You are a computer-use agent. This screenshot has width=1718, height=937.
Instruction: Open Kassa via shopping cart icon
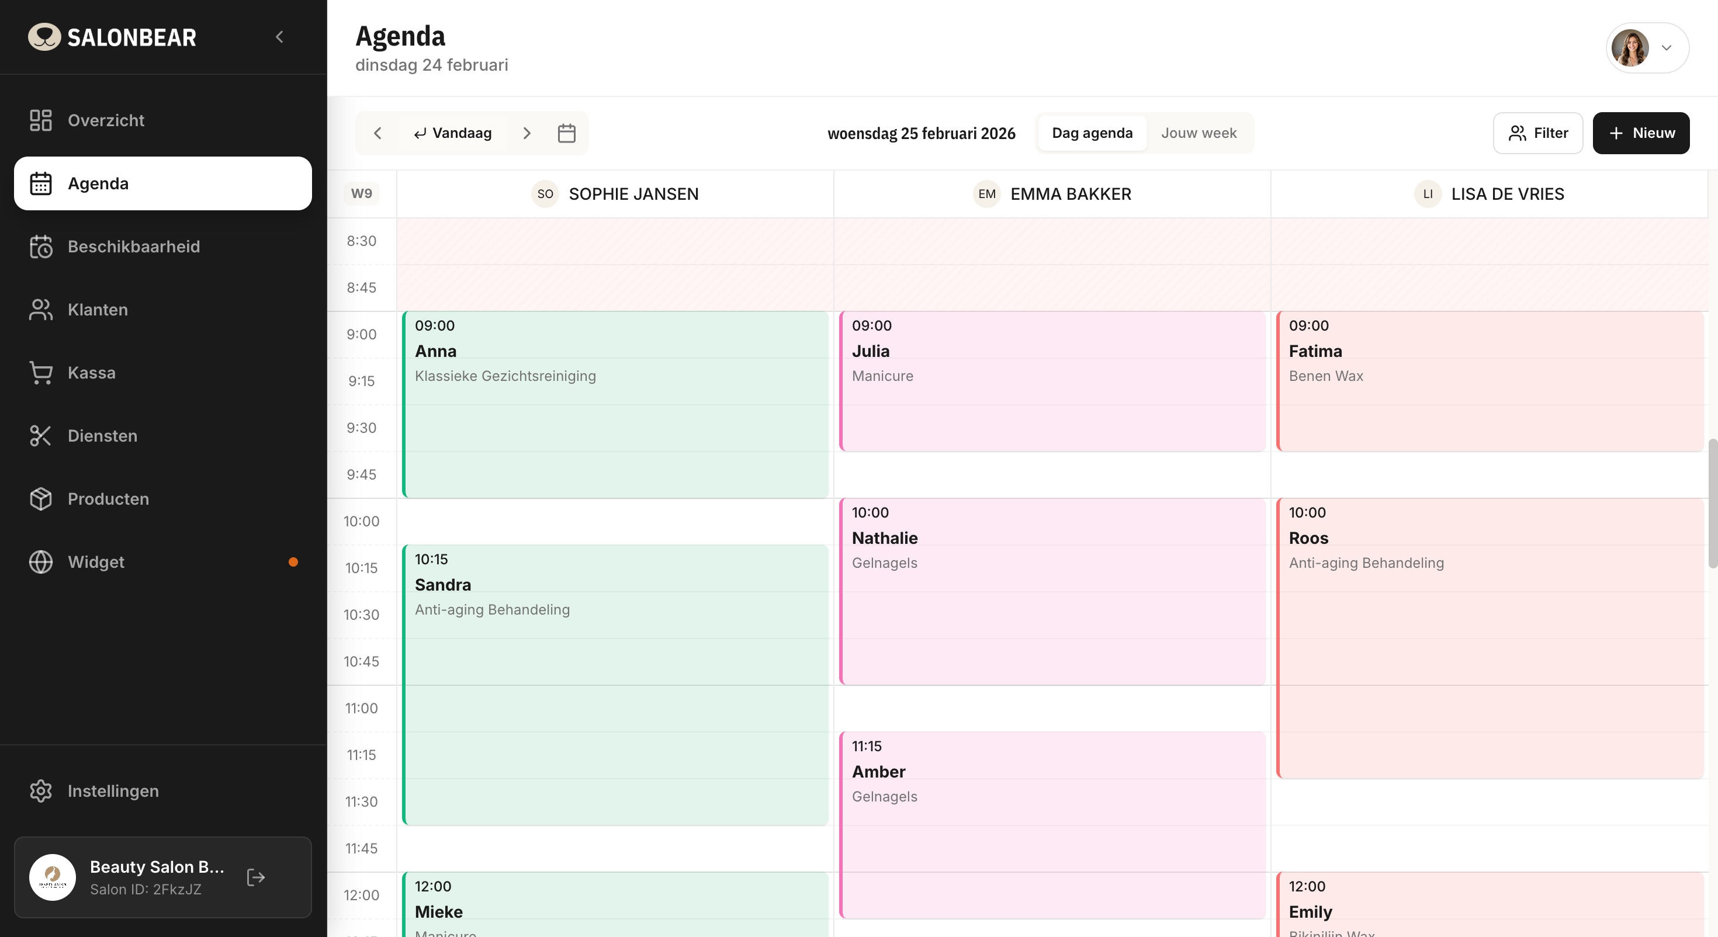[41, 373]
